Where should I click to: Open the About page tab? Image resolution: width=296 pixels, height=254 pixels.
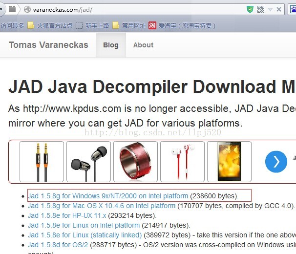pyautogui.click(x=143, y=45)
